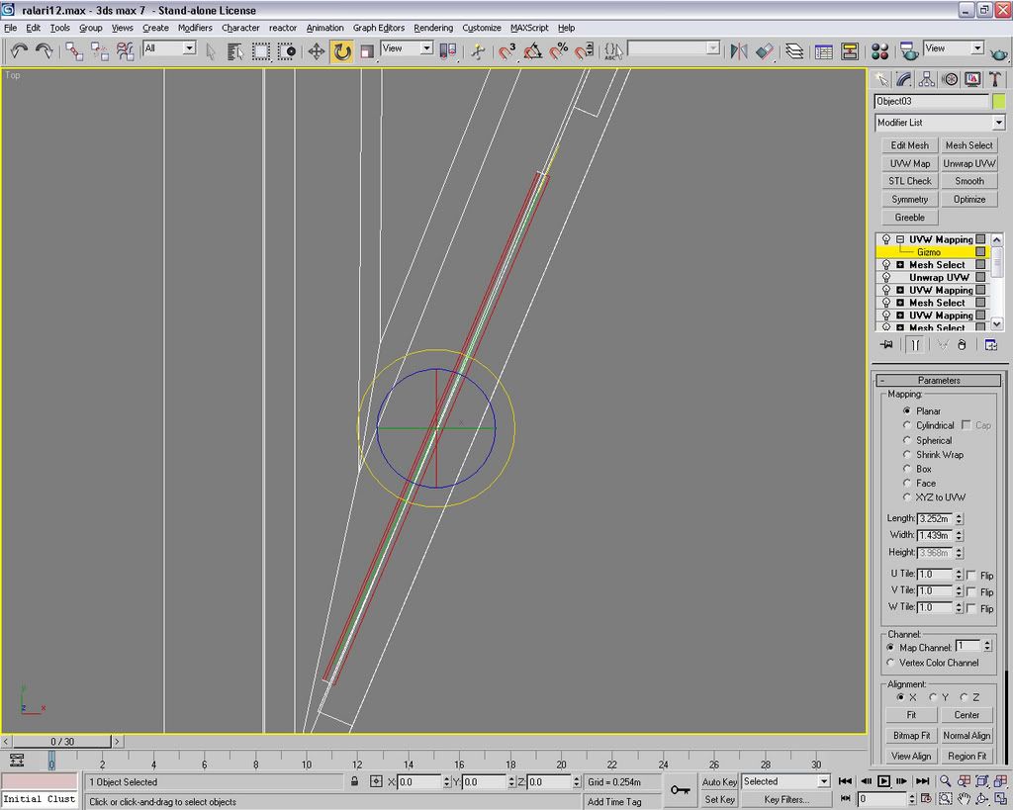Click the Auto Key button
Image resolution: width=1013 pixels, height=810 pixels.
(719, 781)
